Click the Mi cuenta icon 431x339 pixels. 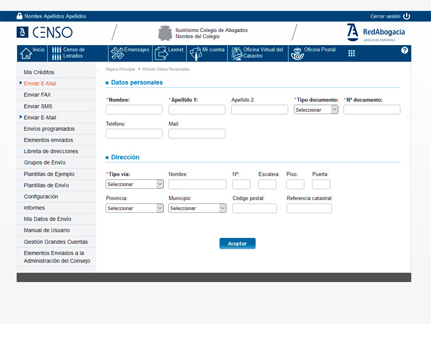pyautogui.click(x=196, y=54)
